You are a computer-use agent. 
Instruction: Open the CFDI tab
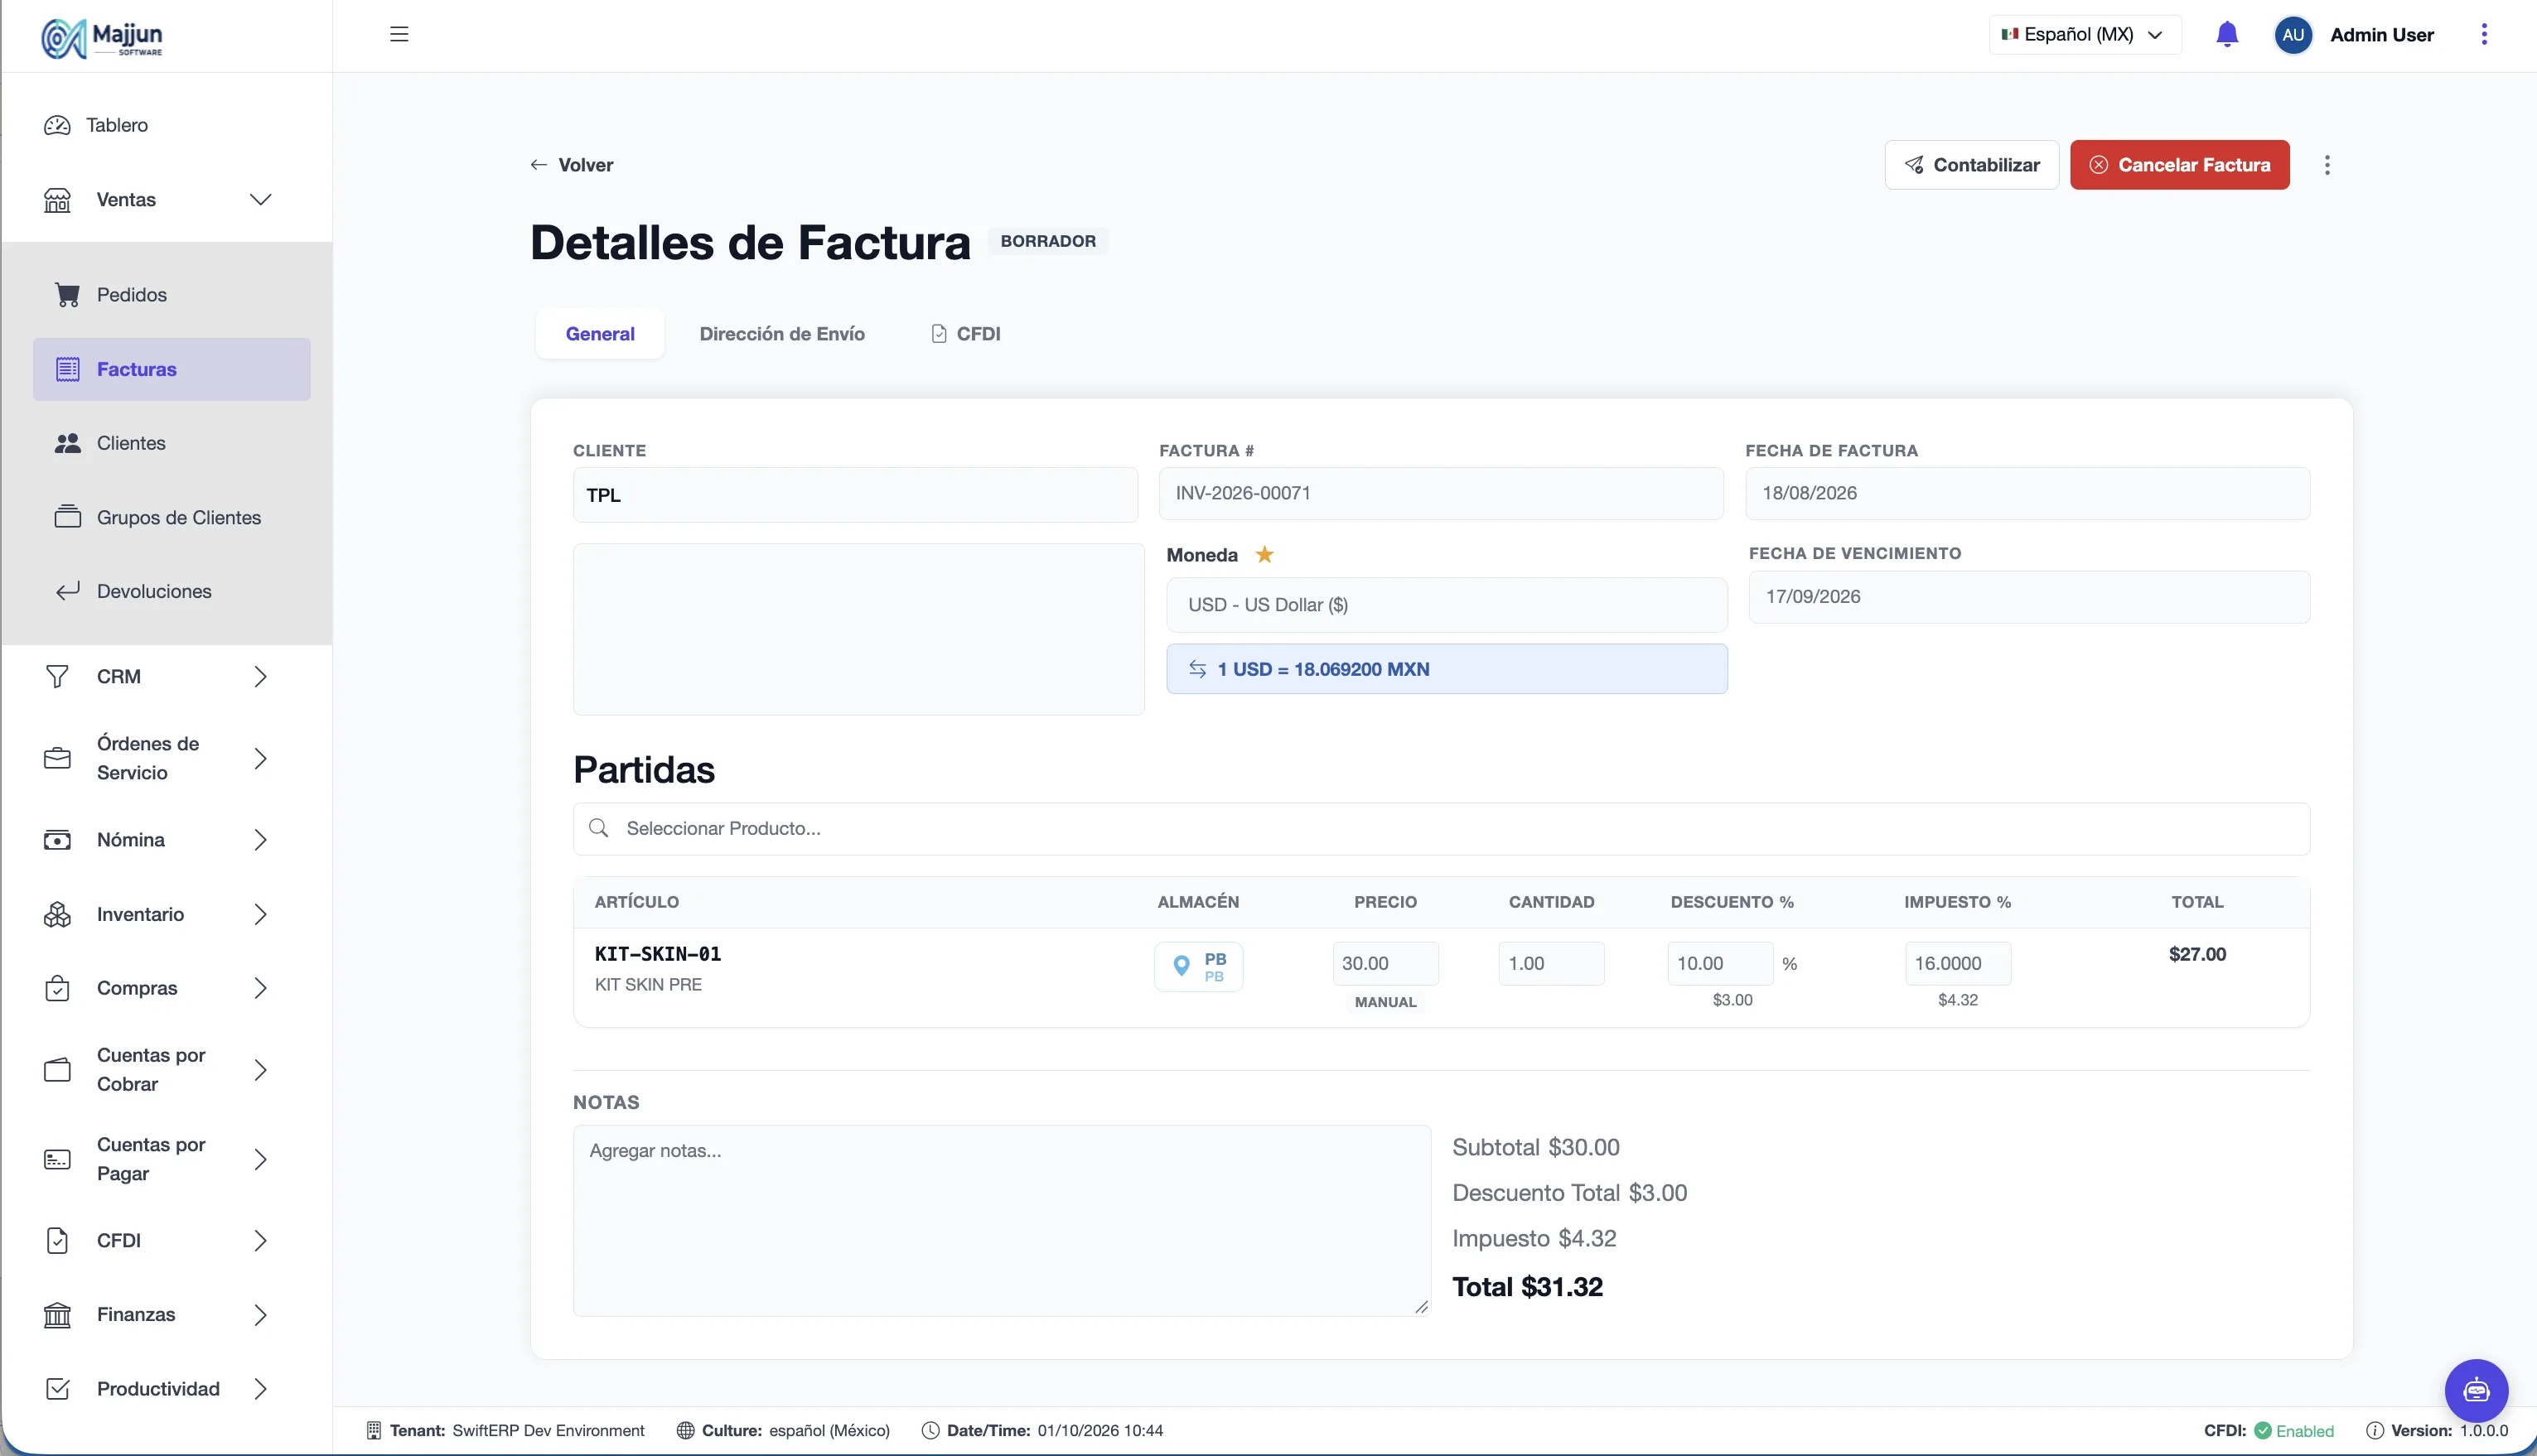pyautogui.click(x=965, y=334)
